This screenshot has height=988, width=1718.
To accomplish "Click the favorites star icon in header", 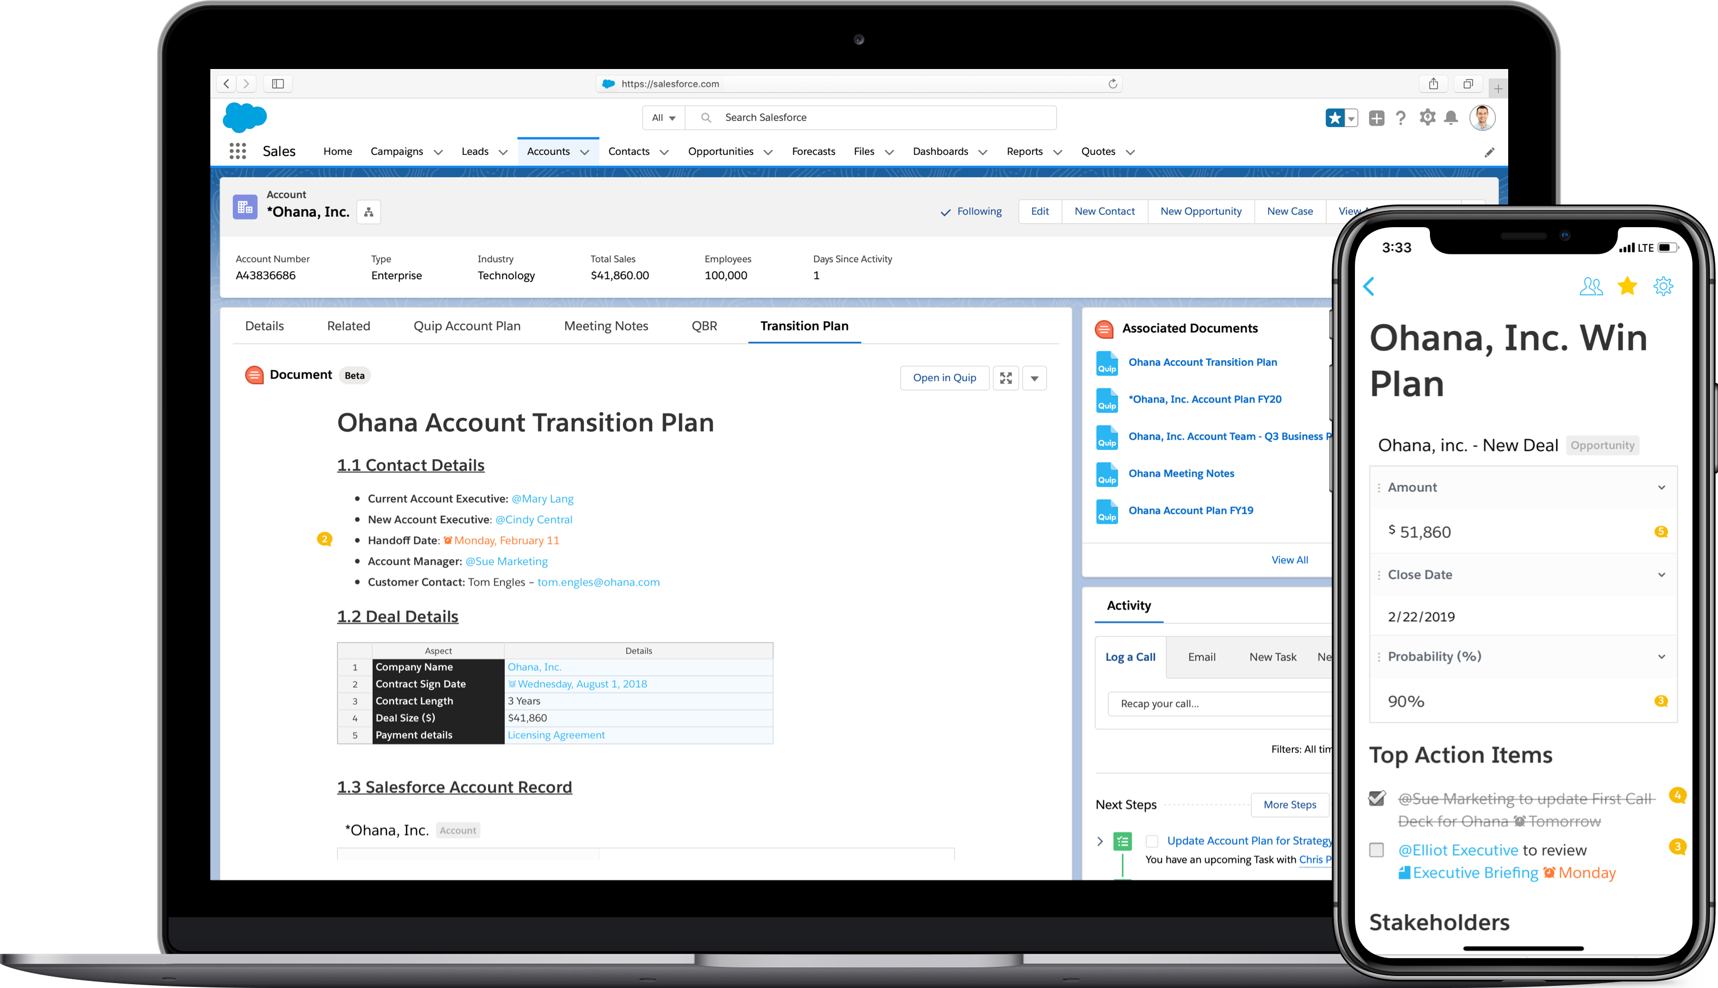I will (1335, 118).
